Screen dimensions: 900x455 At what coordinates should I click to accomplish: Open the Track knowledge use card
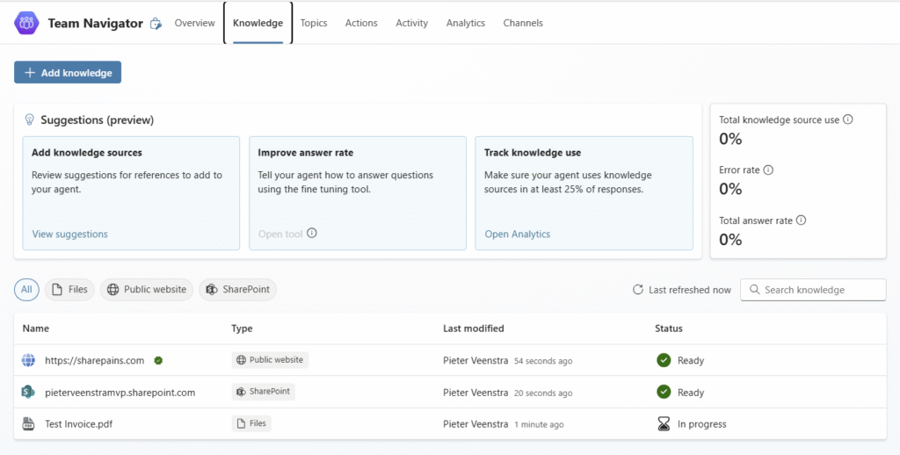click(584, 192)
